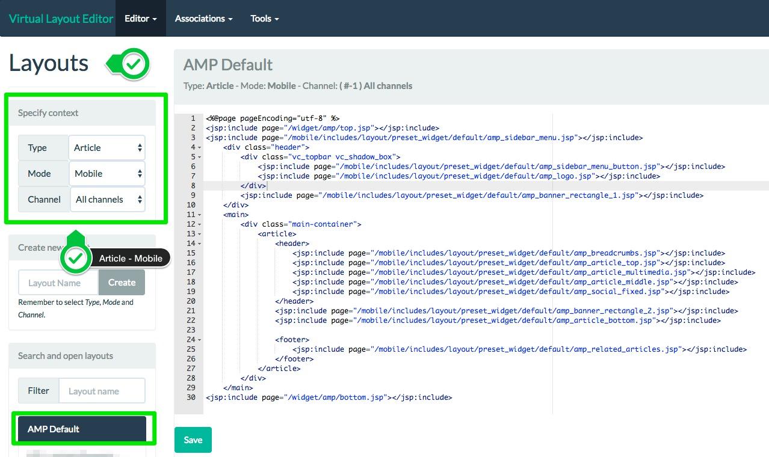Viewport: 769px width, 457px height.
Task: Collapse the code fold arrow on line 4
Action: [x=200, y=147]
